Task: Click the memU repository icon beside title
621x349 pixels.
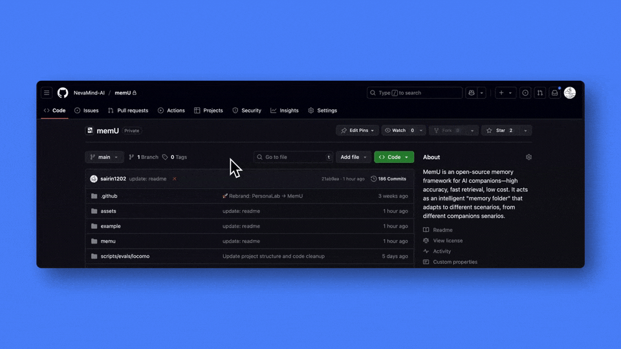Action: coord(90,131)
